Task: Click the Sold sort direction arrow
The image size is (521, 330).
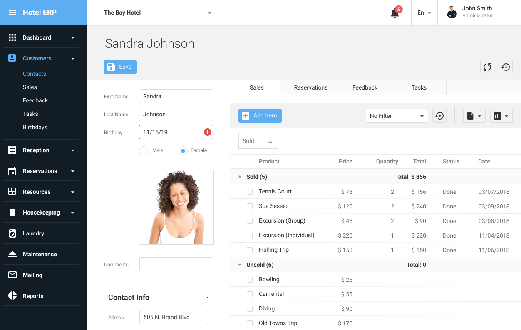Action: coord(270,141)
